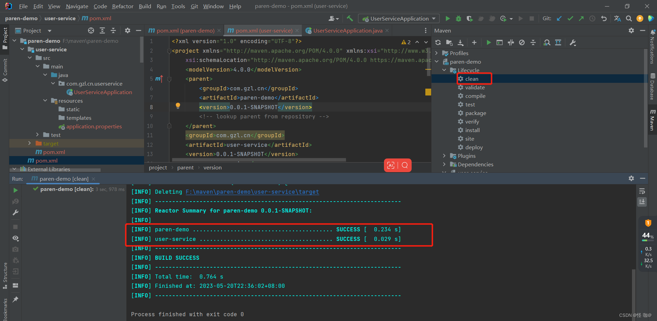Collapse Maven Lifecycle node
The height and width of the screenshot is (321, 657).
pos(444,70)
